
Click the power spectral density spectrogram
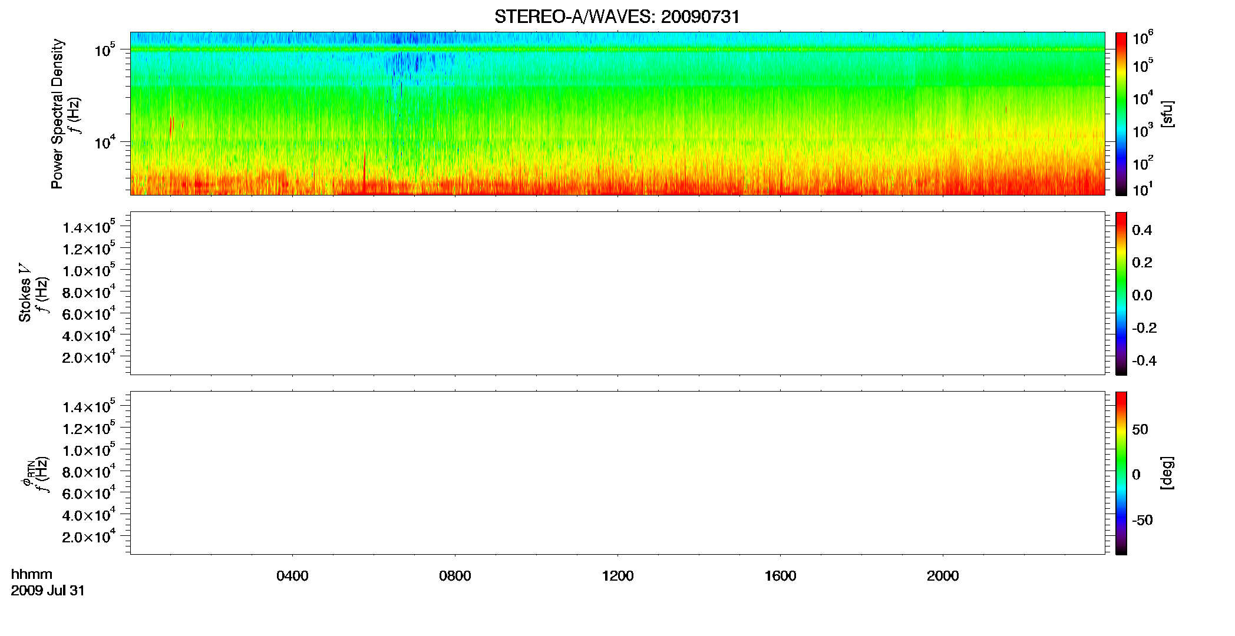pyautogui.click(x=617, y=114)
